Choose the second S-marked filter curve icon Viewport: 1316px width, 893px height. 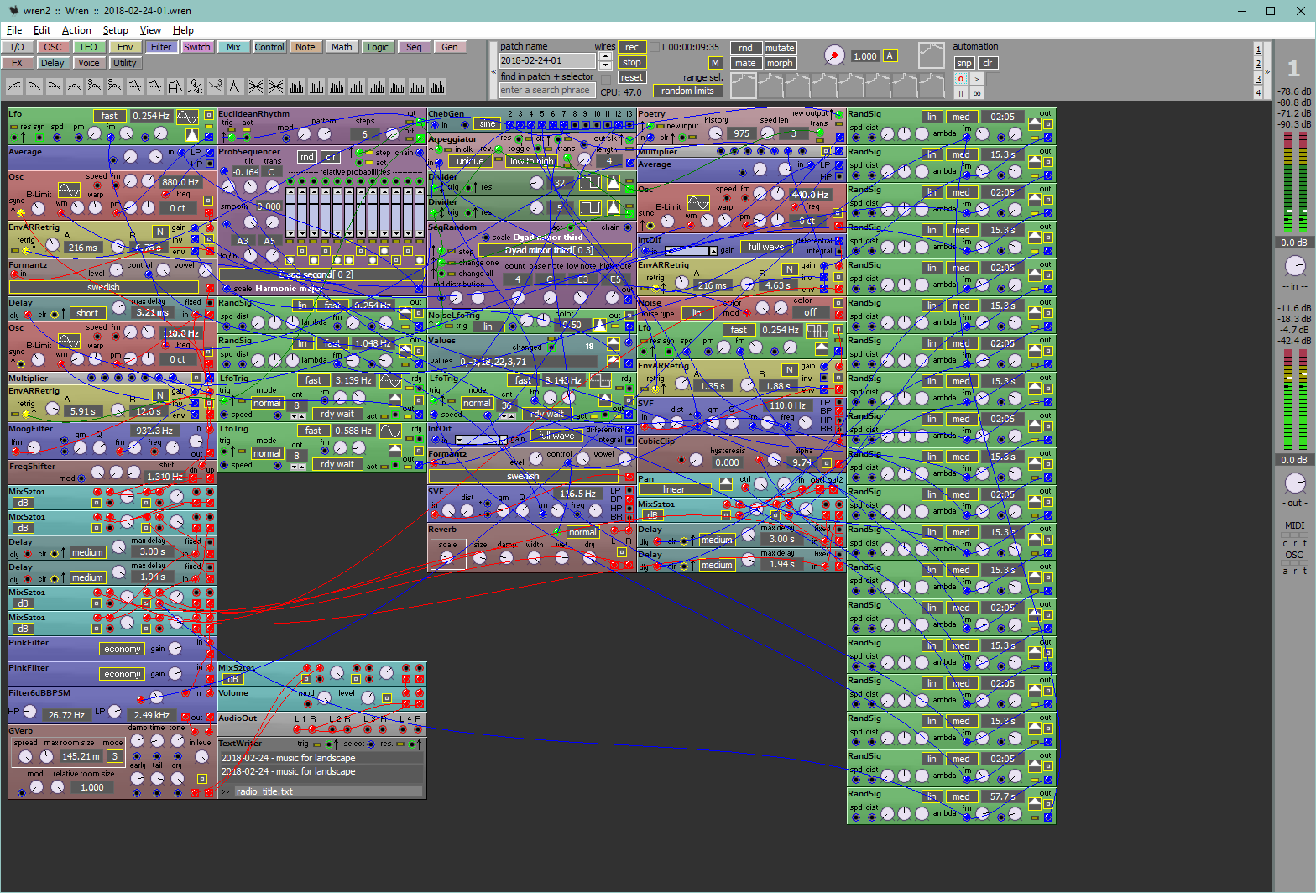point(115,86)
